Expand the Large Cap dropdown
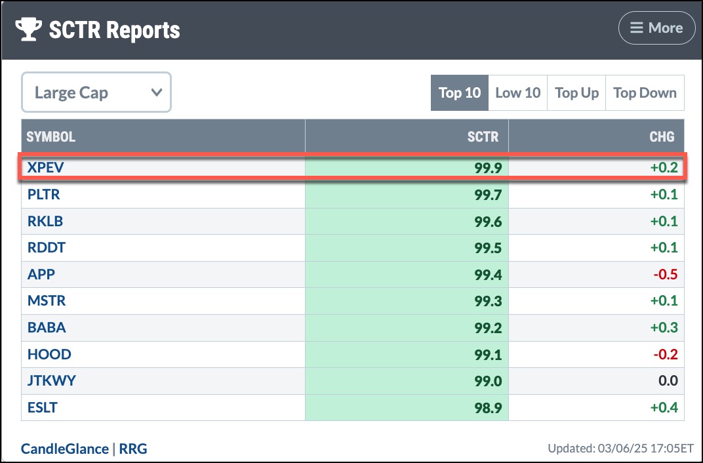 click(x=96, y=92)
